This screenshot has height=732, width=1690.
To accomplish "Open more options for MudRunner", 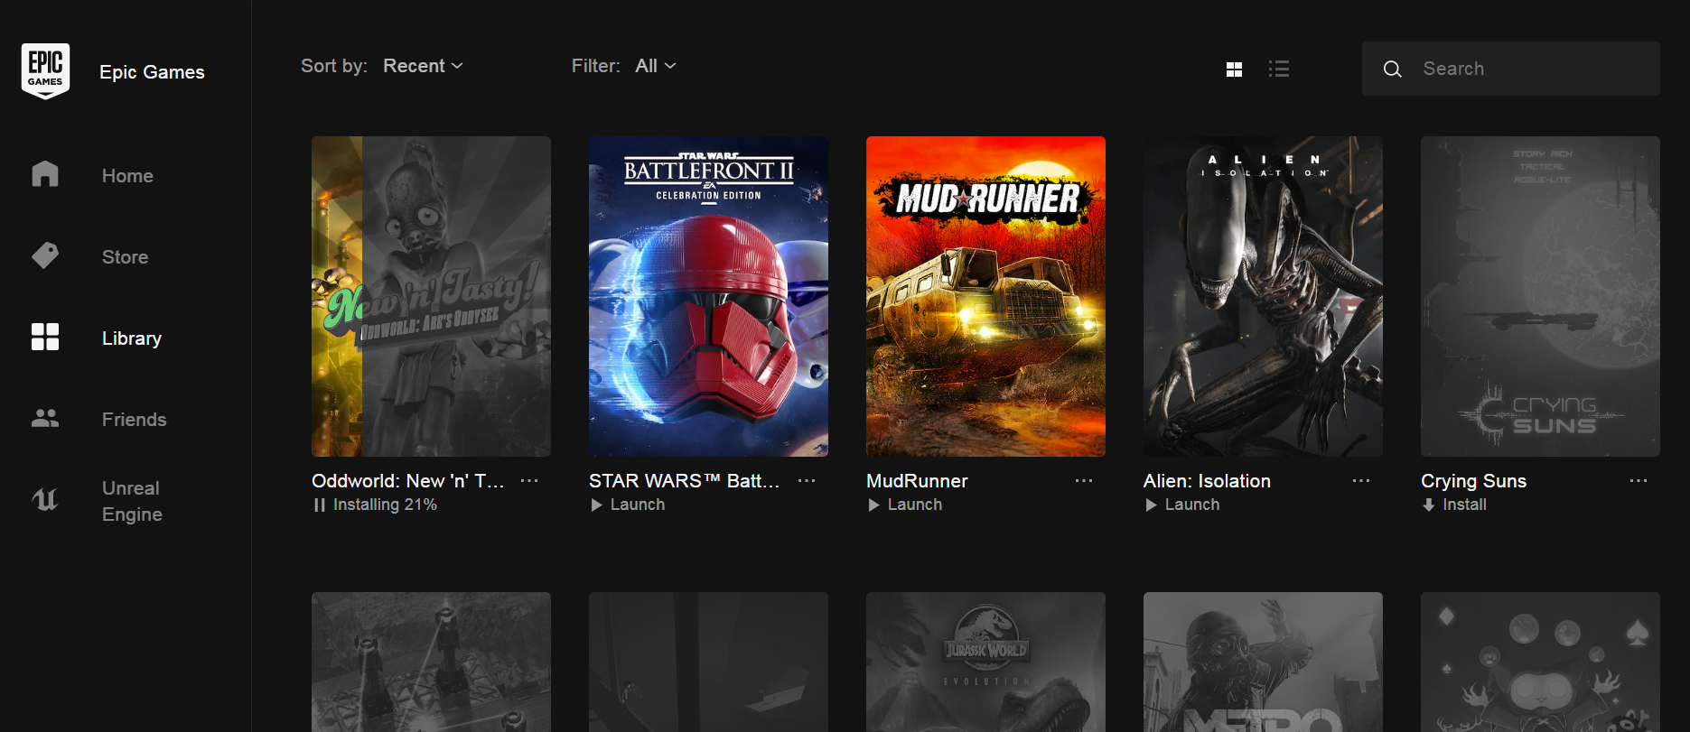I will 1083,481.
